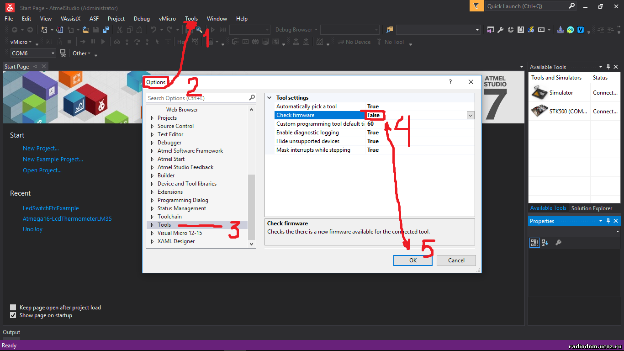This screenshot has height=351, width=624.
Task: Click the Save All toolbar icon
Action: click(106, 30)
